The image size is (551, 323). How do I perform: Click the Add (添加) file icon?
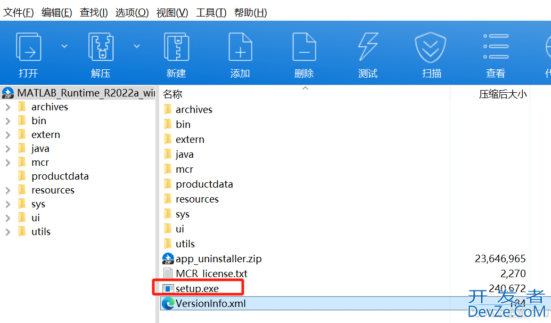coord(240,46)
